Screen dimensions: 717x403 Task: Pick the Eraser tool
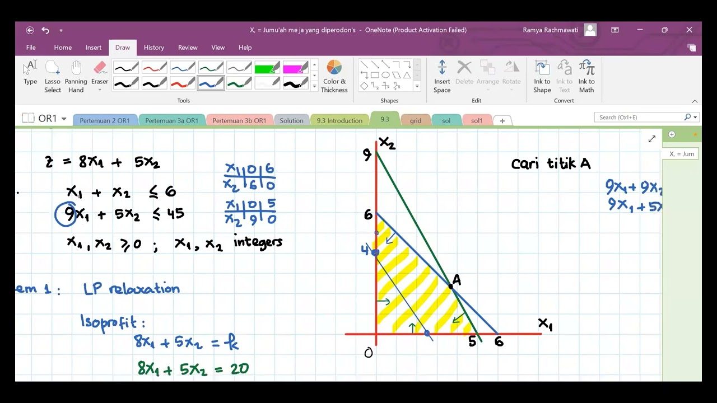(100, 72)
